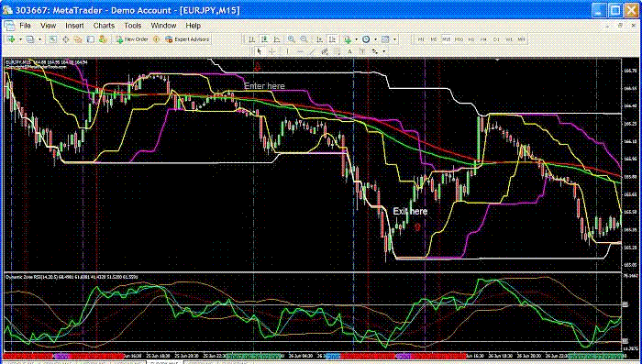
Task: Zoom in on the chart
Action: pyautogui.click(x=291, y=39)
